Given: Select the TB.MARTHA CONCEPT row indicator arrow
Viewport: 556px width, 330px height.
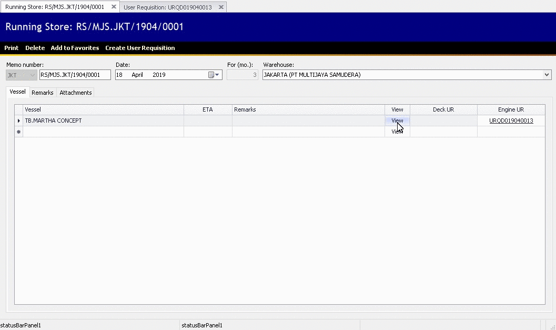Looking at the screenshot, I should point(19,121).
